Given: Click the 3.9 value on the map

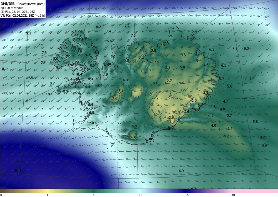Looking at the screenshot, I should 163,45.
